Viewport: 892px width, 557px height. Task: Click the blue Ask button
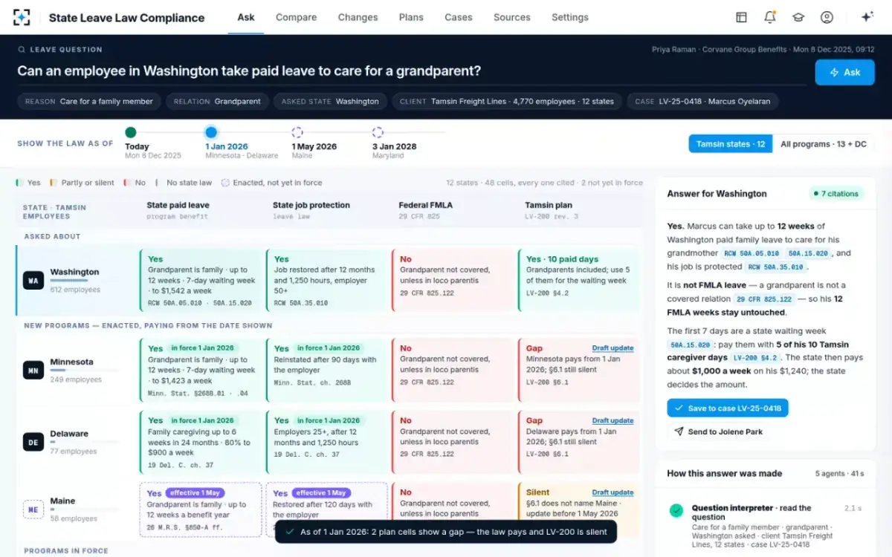tap(844, 72)
